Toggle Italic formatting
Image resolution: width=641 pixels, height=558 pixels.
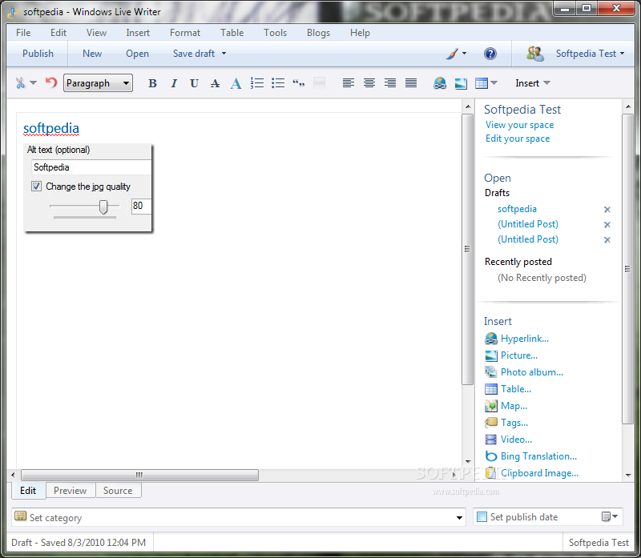pyautogui.click(x=174, y=83)
